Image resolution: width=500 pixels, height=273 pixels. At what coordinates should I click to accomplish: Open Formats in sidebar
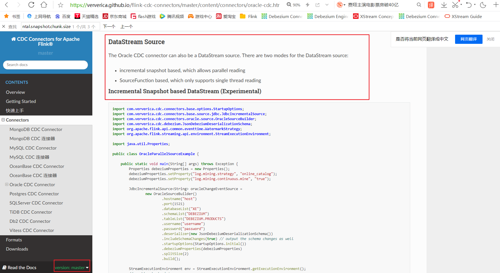[x=14, y=240]
